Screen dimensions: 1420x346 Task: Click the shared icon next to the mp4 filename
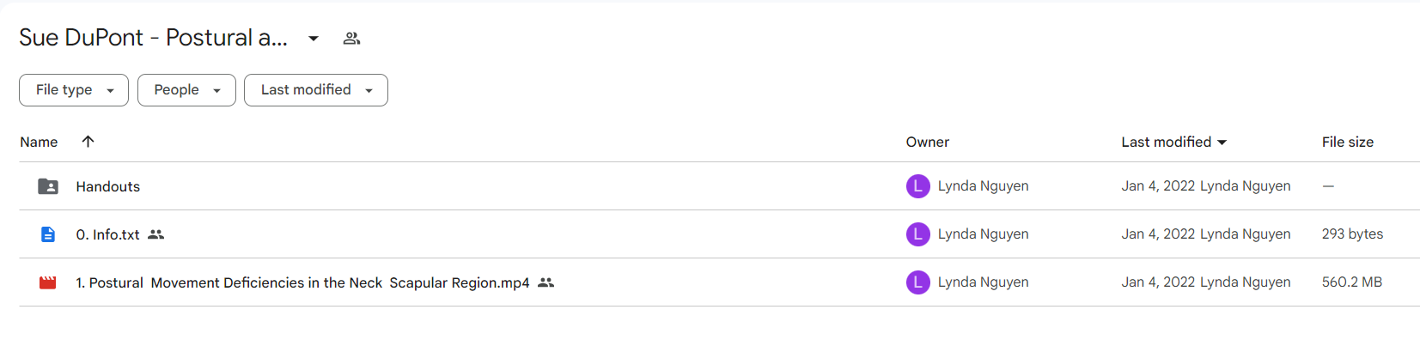pyautogui.click(x=545, y=282)
